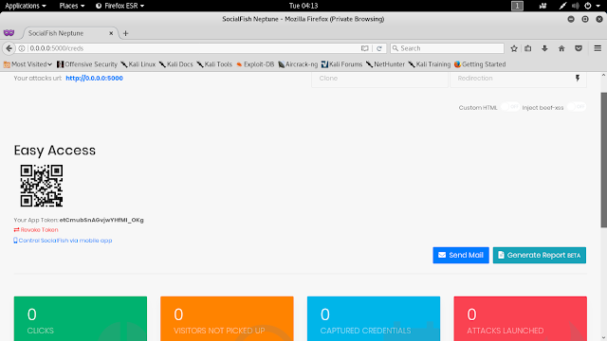Viewport: 607px width, 341px height.
Task: Click the Revoke Token link
Action: [36, 229]
